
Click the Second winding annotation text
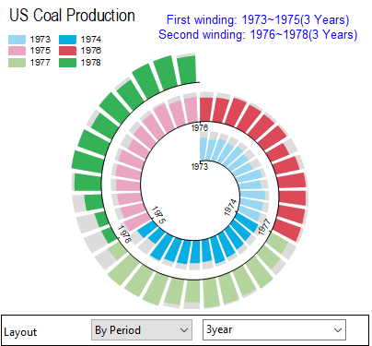[x=258, y=34]
